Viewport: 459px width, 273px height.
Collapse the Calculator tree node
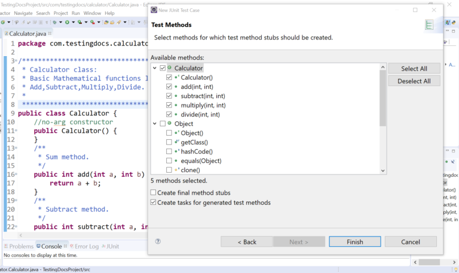pos(154,68)
